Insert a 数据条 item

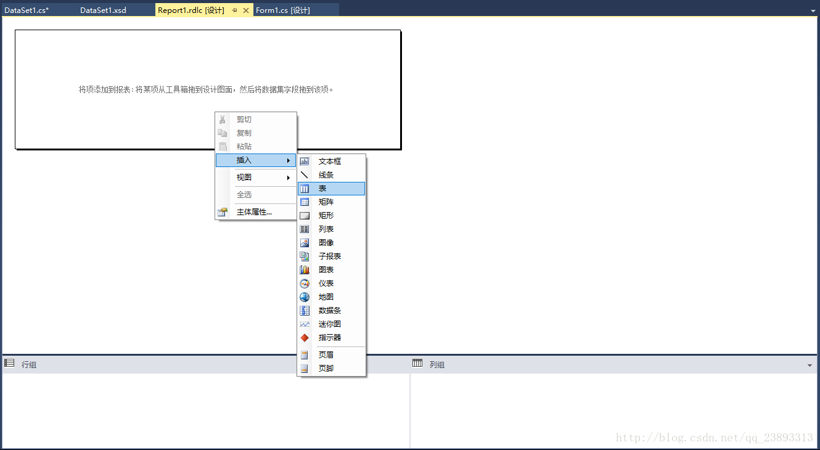332,311
